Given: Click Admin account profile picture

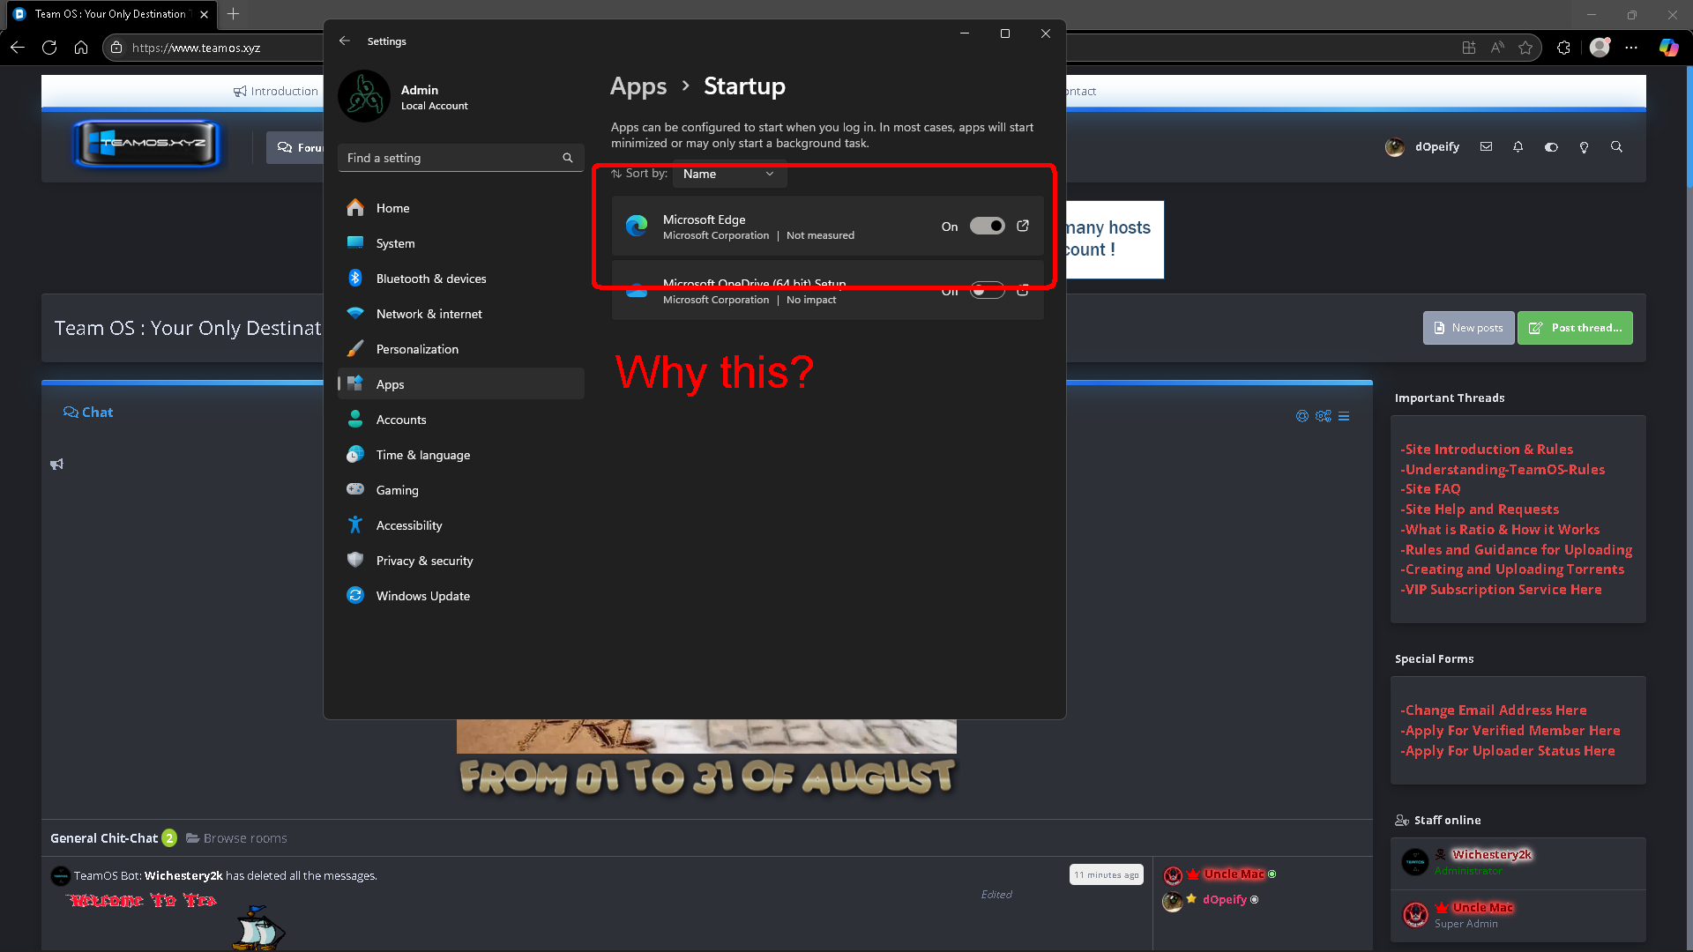Looking at the screenshot, I should click(363, 96).
